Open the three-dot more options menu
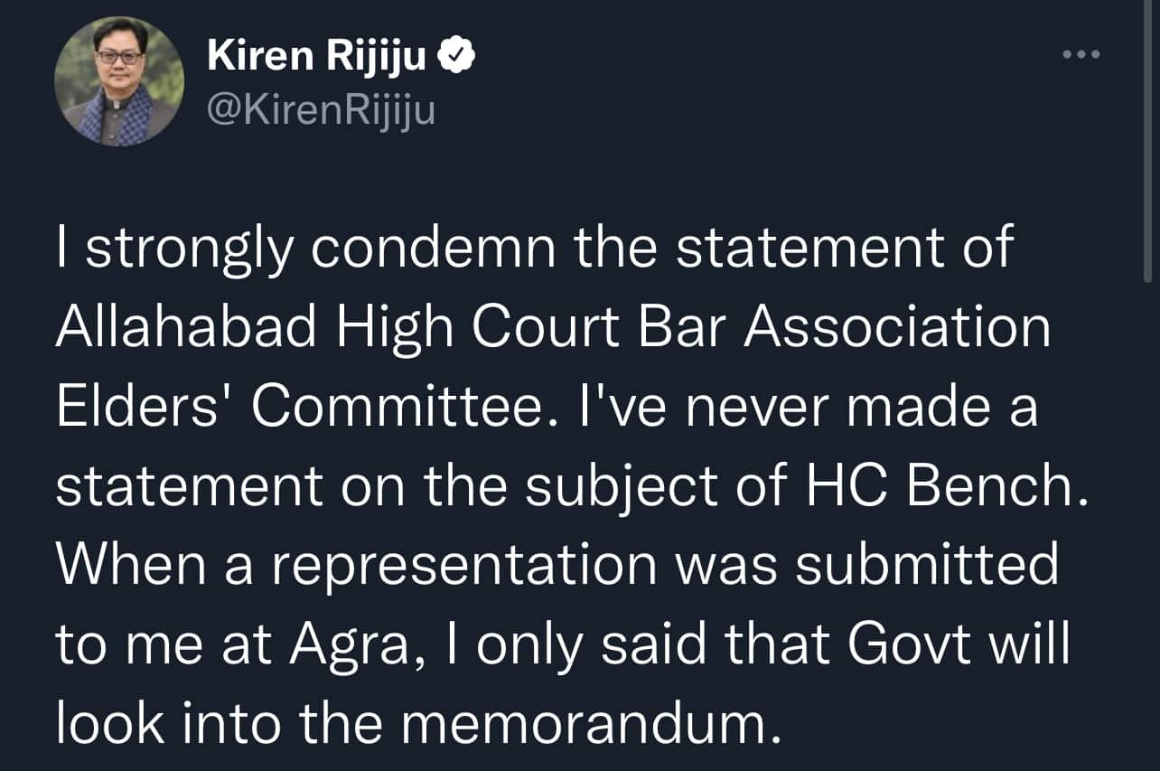Screen dimensions: 1160x771 click(x=1080, y=55)
